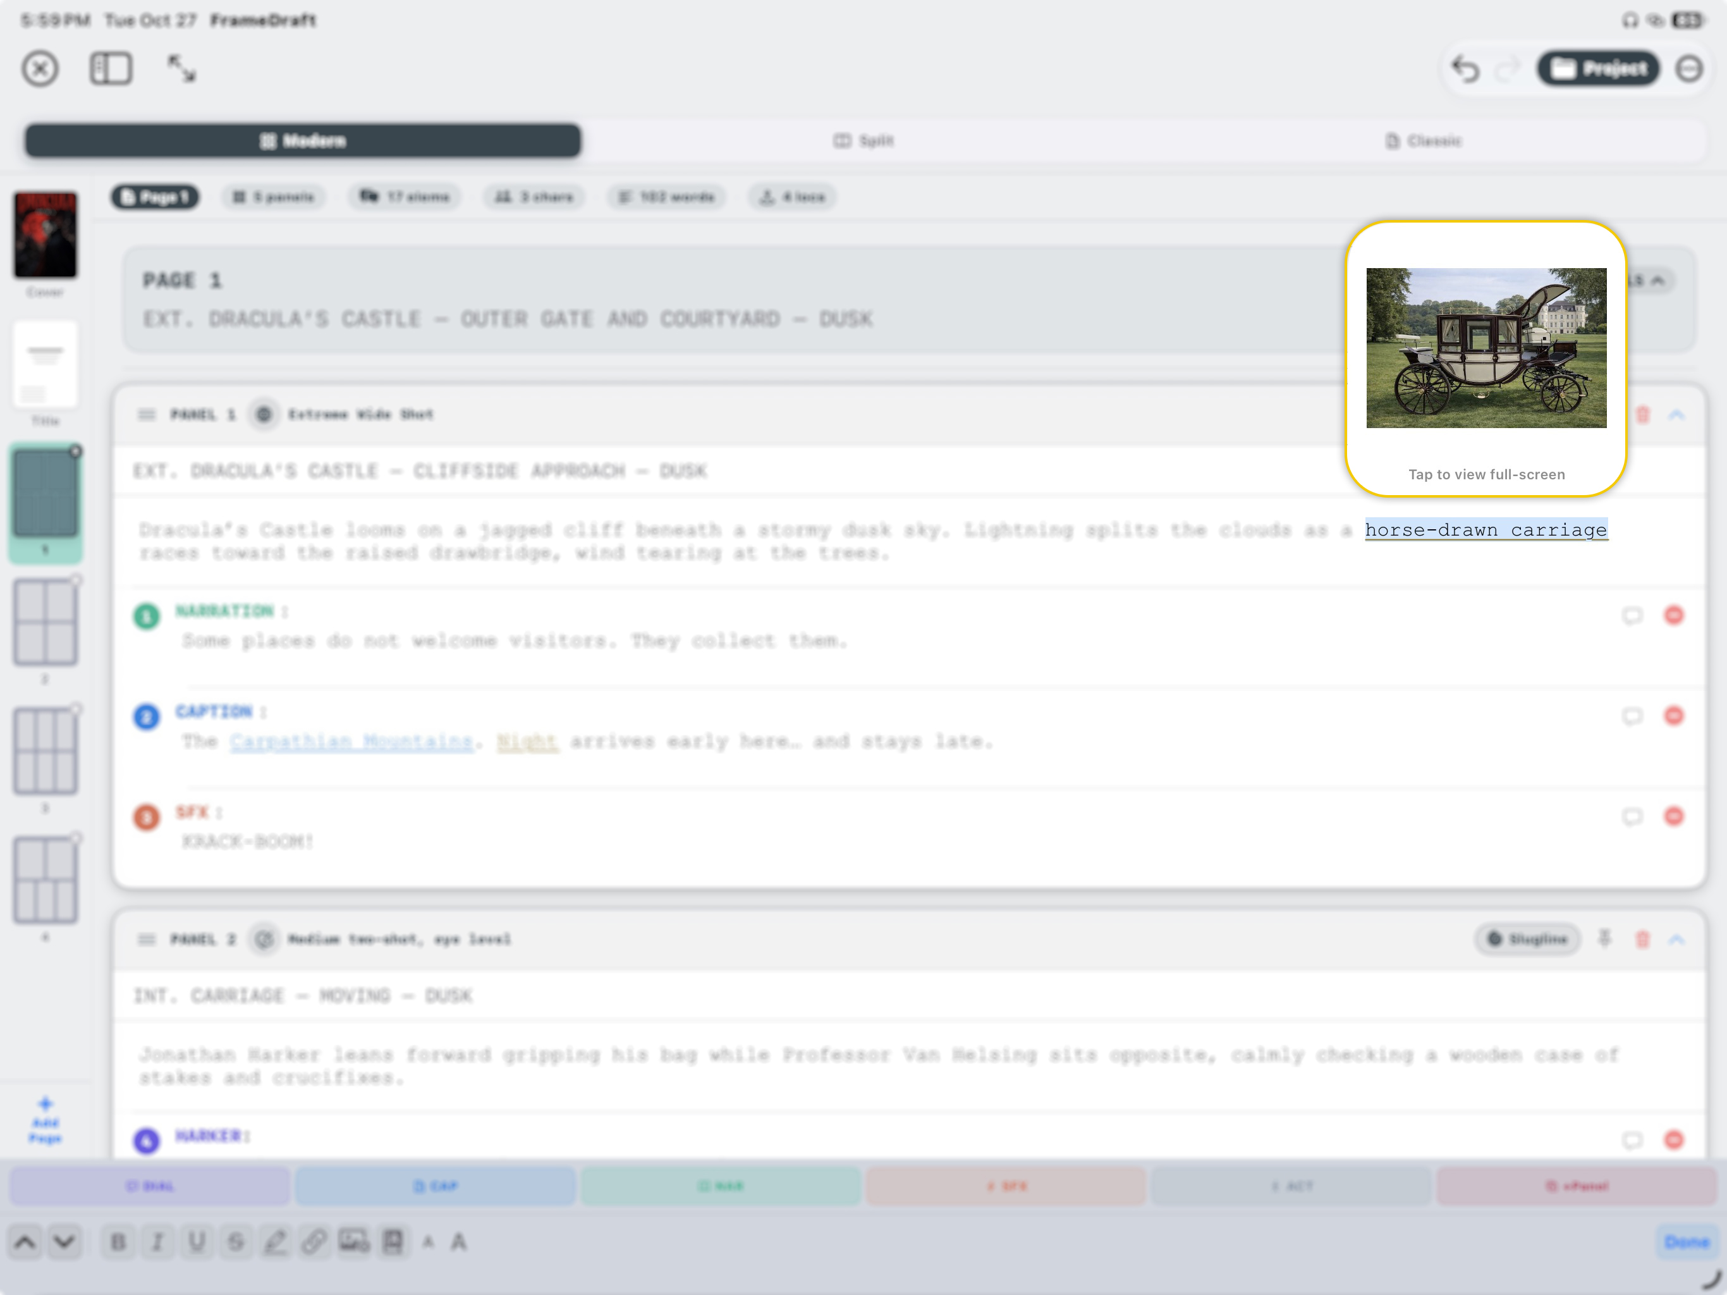The height and width of the screenshot is (1295, 1727).
Task: Toggle italic formatting
Action: [157, 1241]
